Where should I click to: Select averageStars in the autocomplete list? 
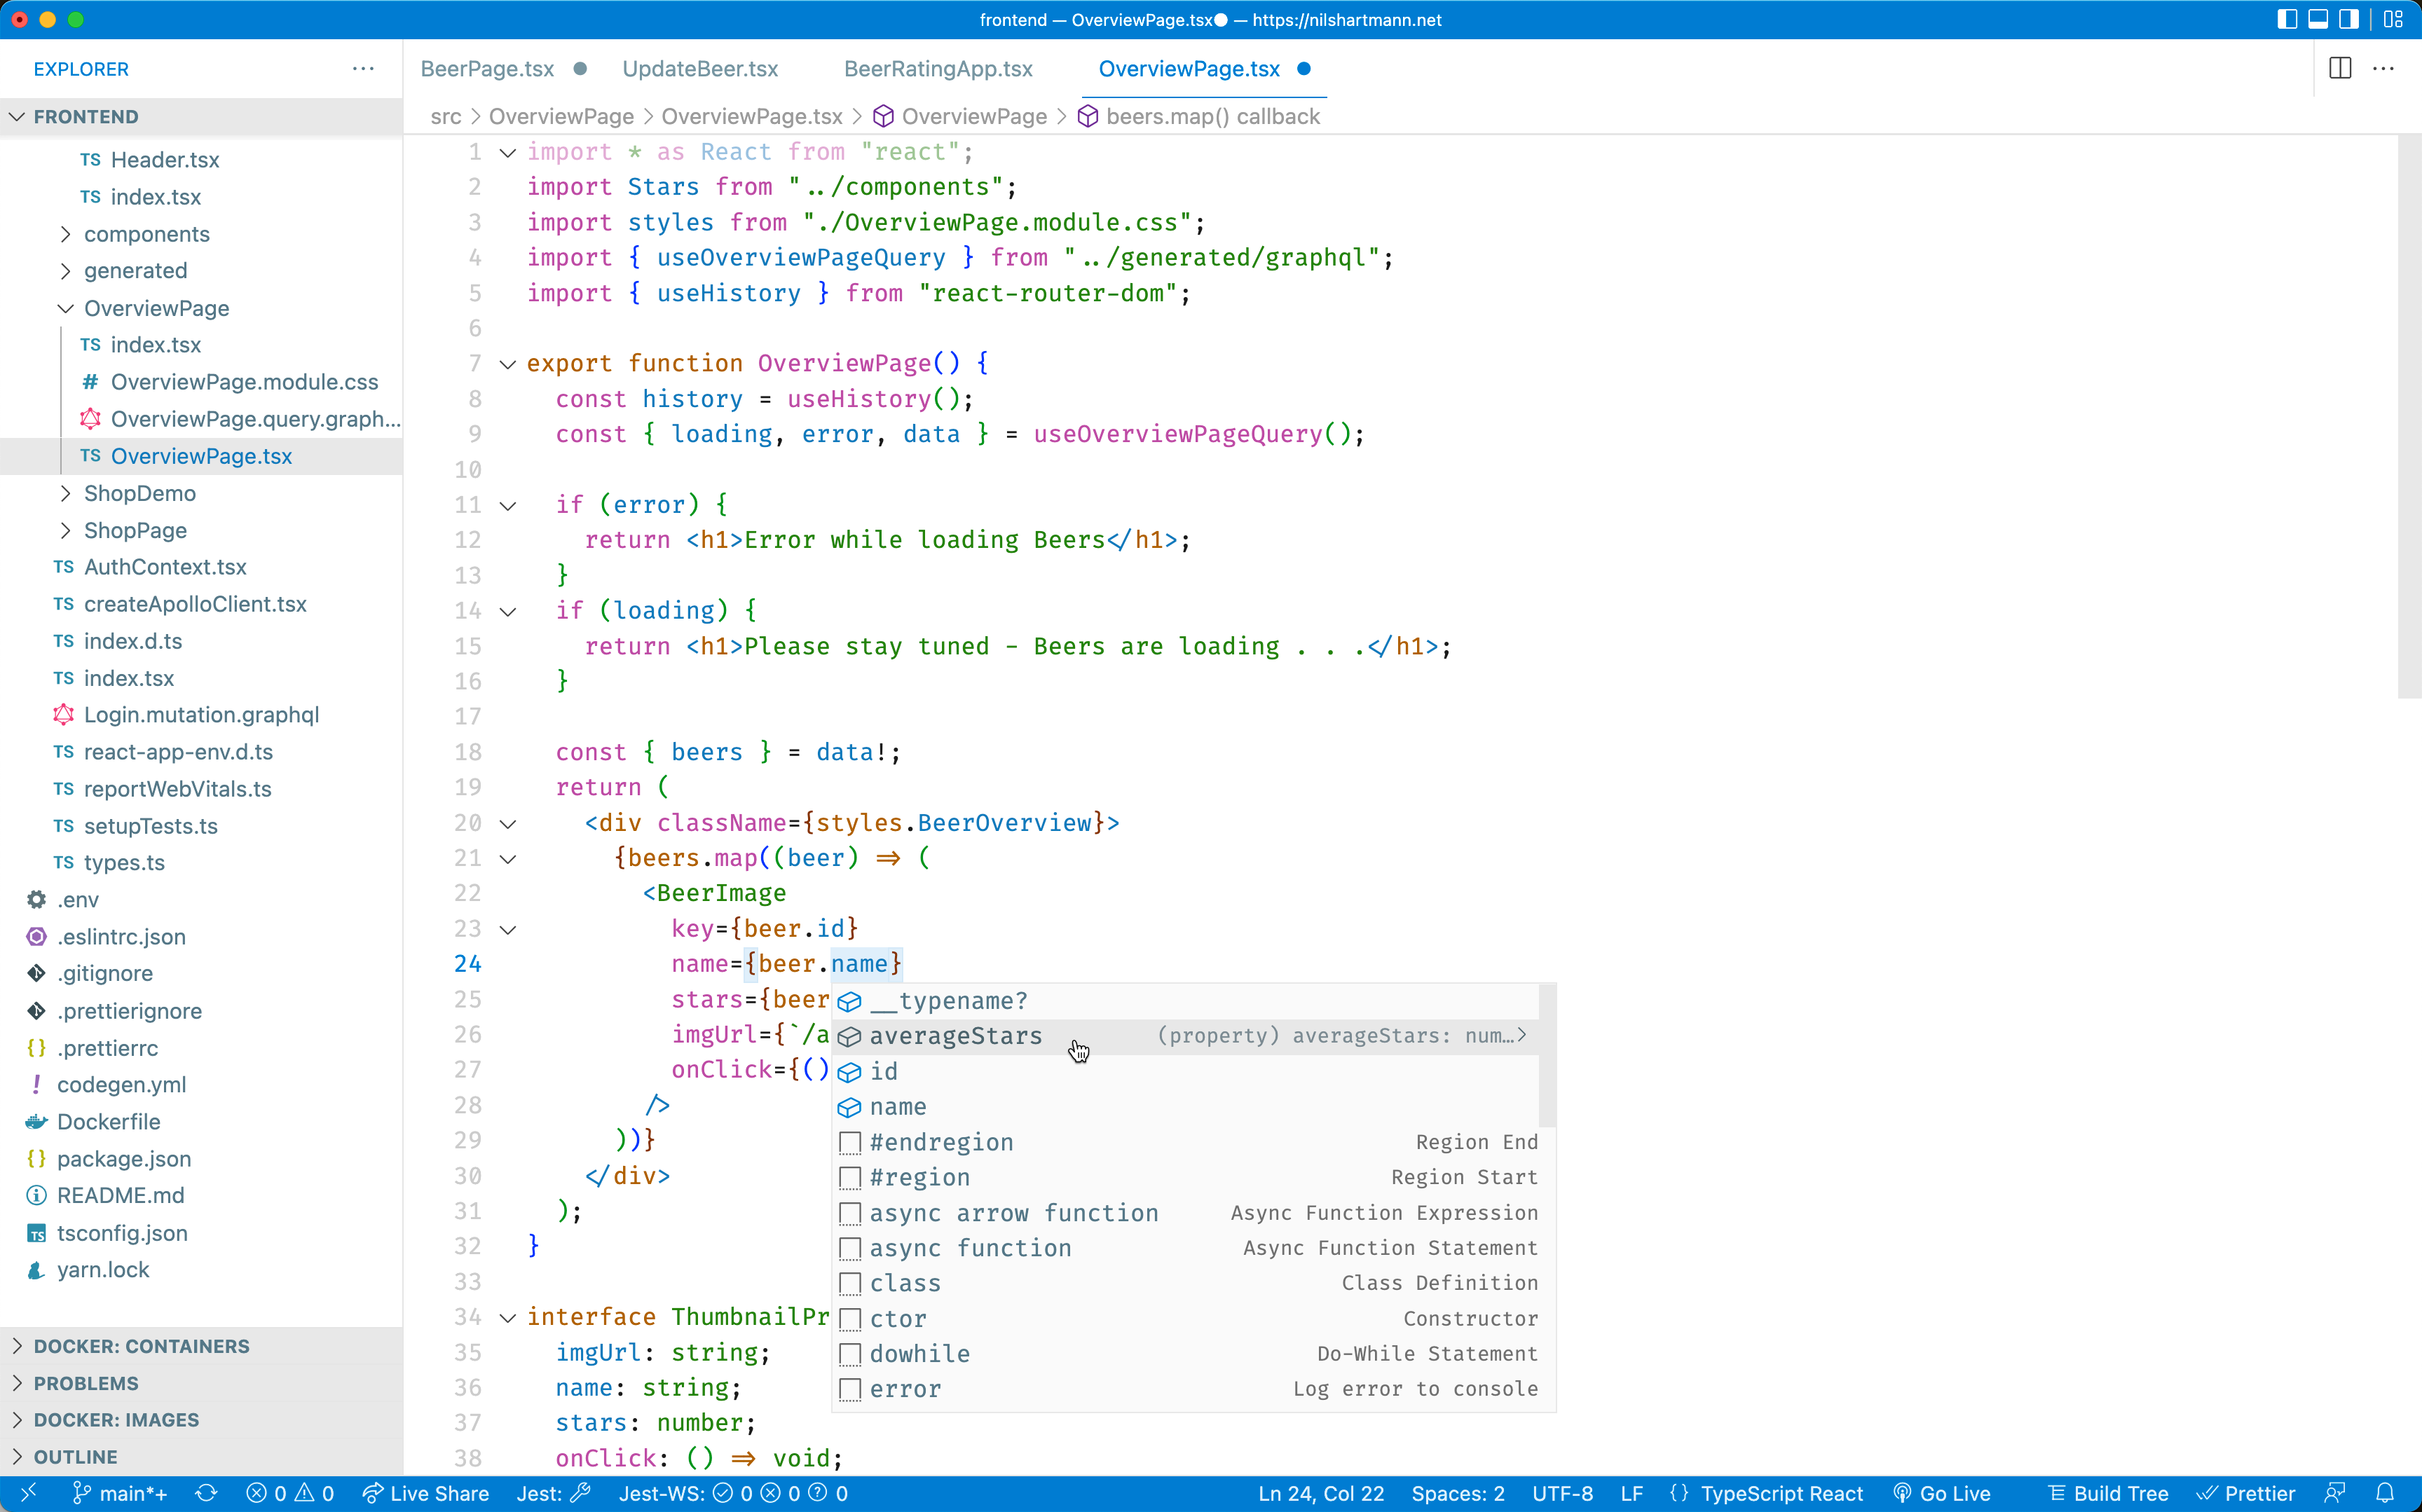(x=955, y=1036)
